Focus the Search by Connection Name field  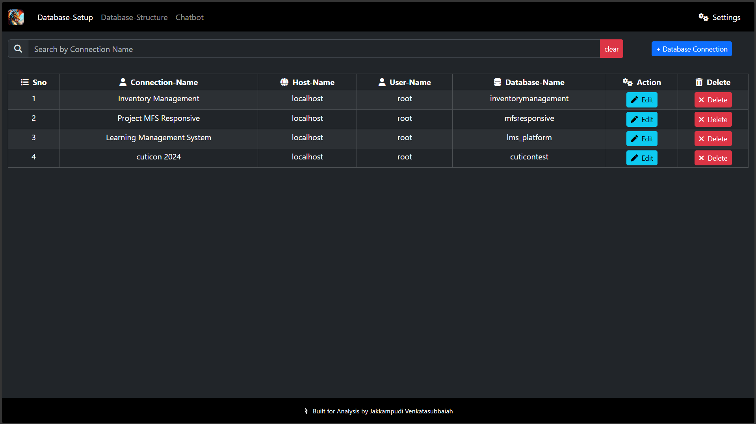point(314,49)
